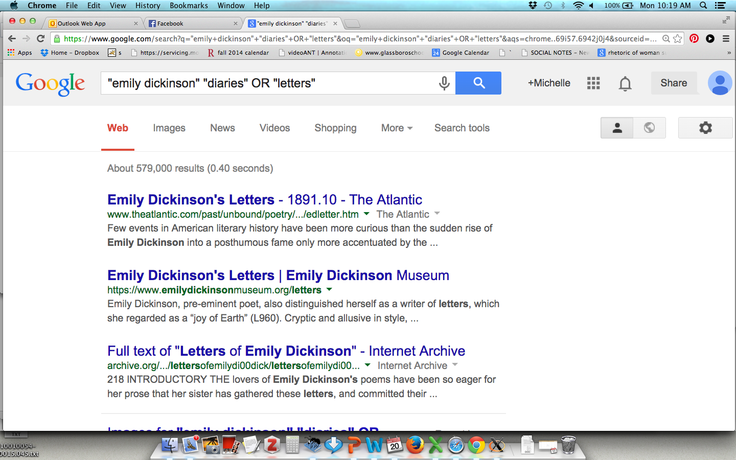Viewport: 736px width, 460px height.
Task: Bookmark this page with the star icon
Action: tap(678, 38)
